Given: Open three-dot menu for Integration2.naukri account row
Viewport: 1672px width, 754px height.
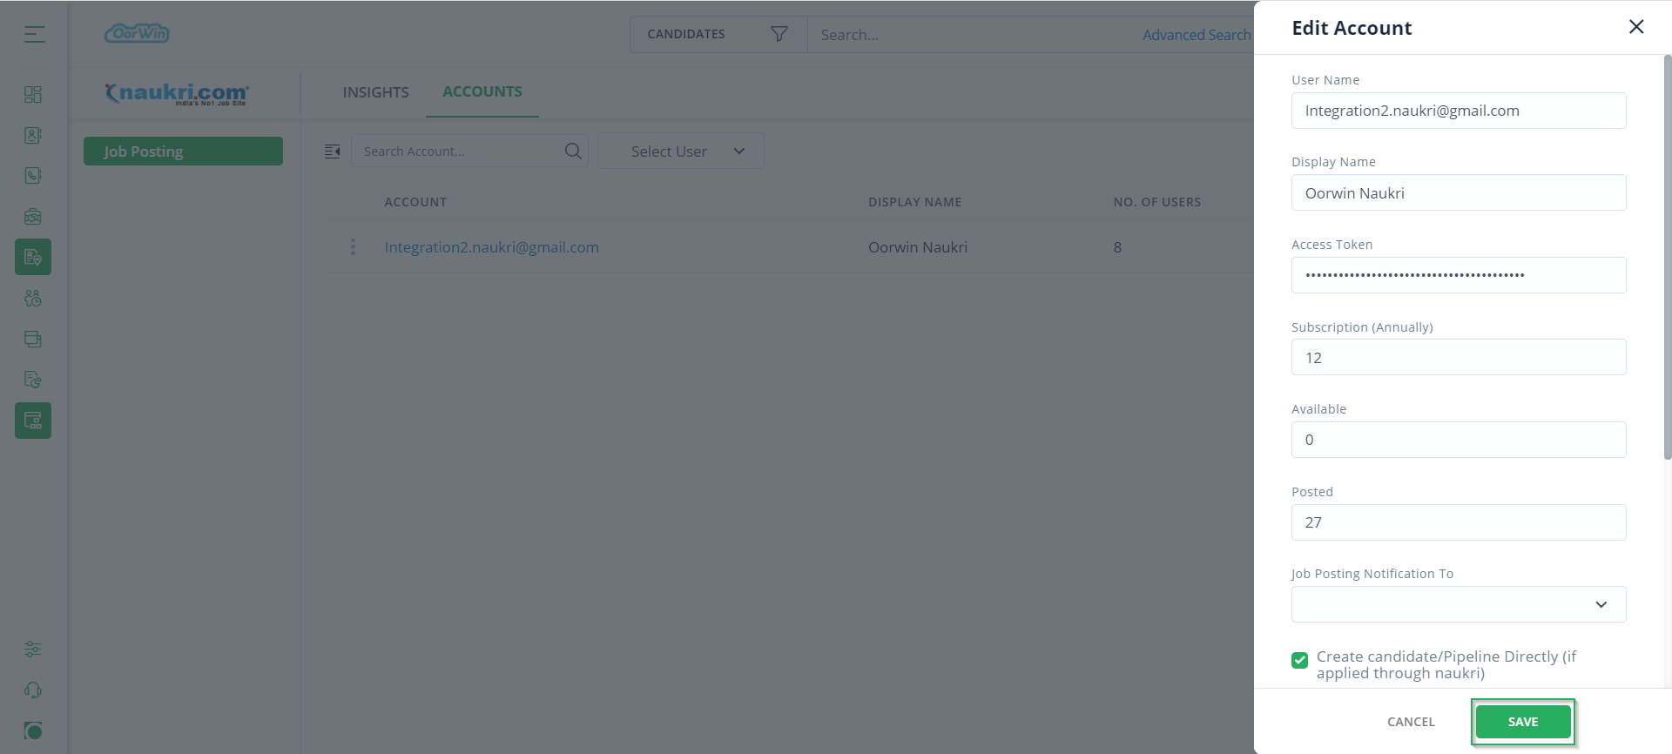Looking at the screenshot, I should tap(353, 247).
